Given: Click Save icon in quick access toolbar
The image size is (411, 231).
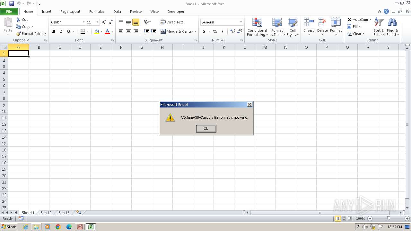Looking at the screenshot, I should pos(12,4).
